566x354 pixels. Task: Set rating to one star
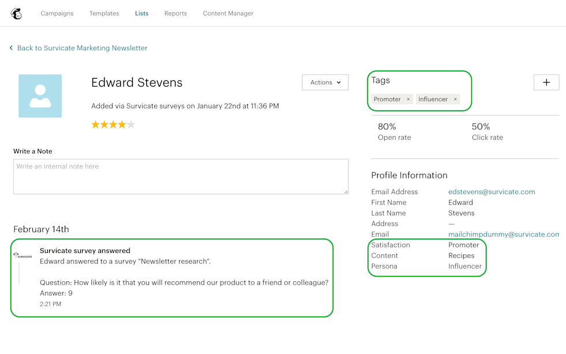[96, 125]
